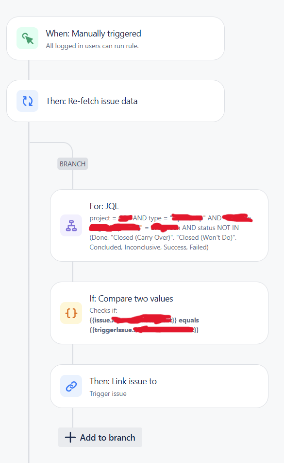Add a new component to the branch
This screenshot has width=284, height=463.
point(100,437)
